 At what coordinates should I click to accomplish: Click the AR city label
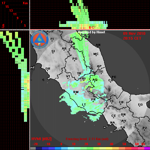(64, 49)
